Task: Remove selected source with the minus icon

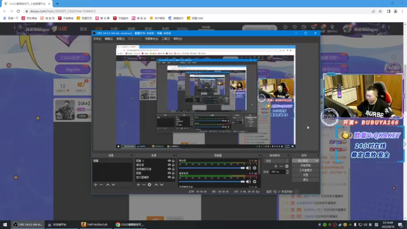Action: (144, 185)
